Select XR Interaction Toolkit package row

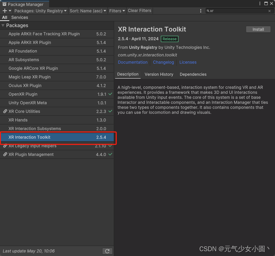[57, 137]
